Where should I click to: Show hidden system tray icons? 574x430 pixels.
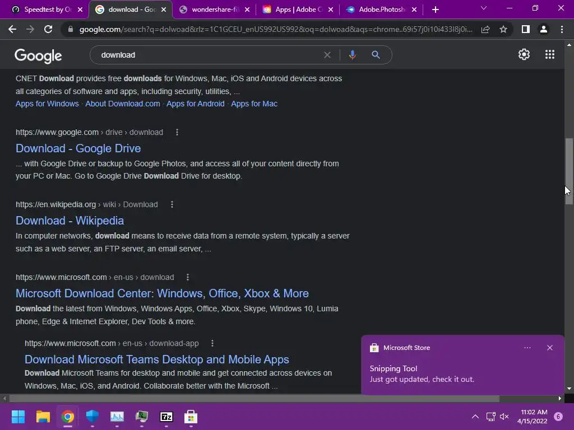pos(475,417)
